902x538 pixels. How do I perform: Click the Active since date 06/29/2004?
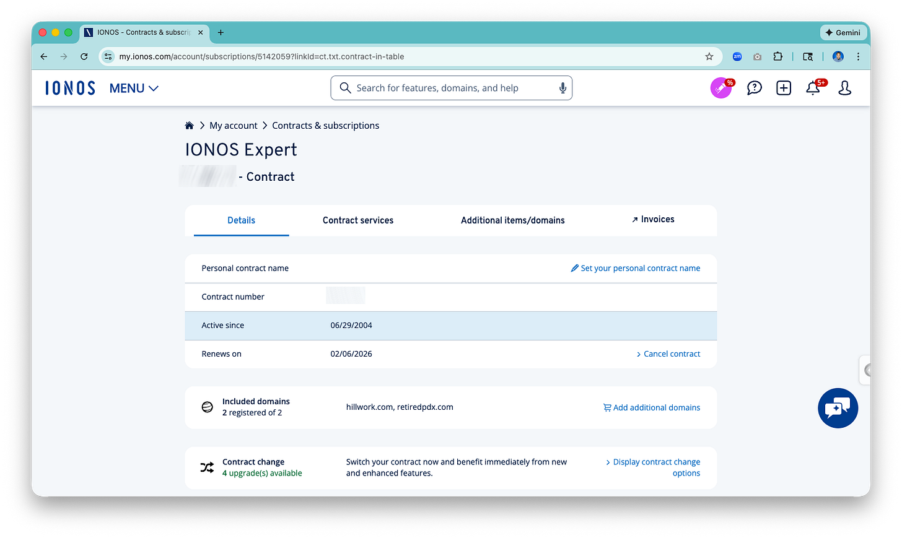tap(351, 326)
